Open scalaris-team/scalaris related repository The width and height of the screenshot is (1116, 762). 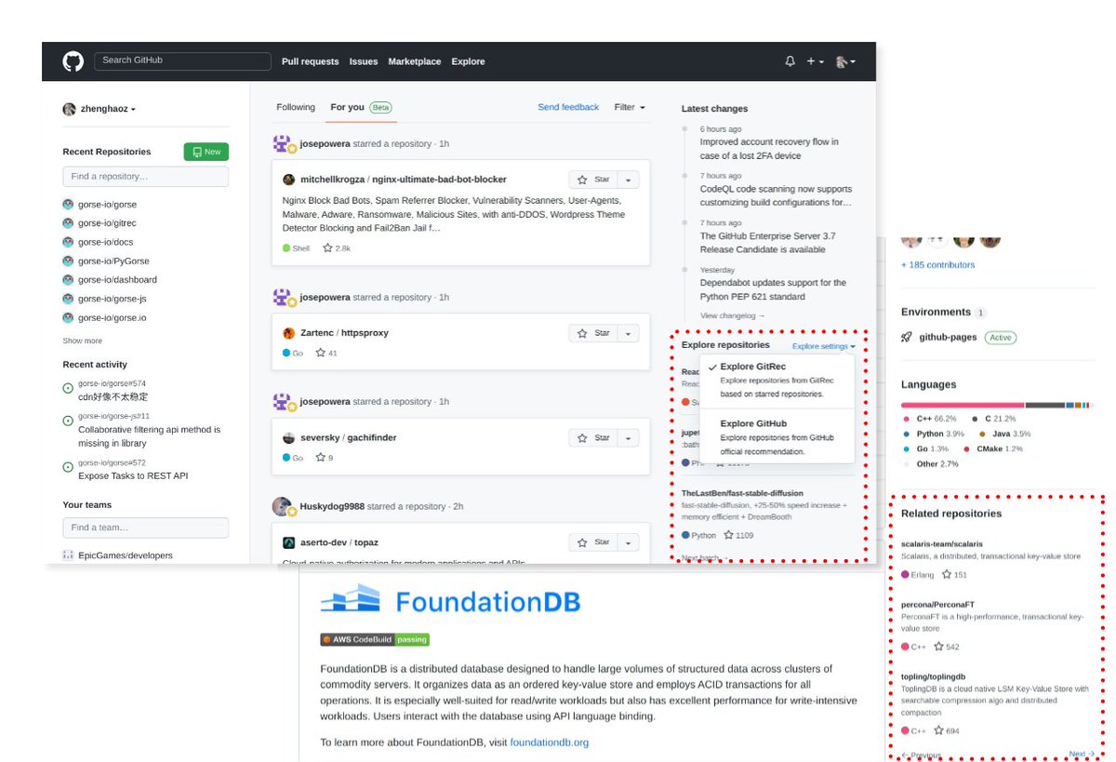942,543
